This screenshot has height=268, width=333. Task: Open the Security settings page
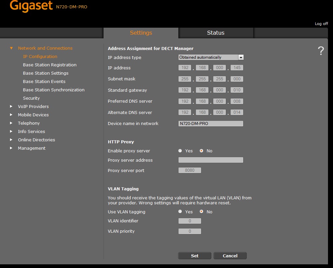point(31,98)
